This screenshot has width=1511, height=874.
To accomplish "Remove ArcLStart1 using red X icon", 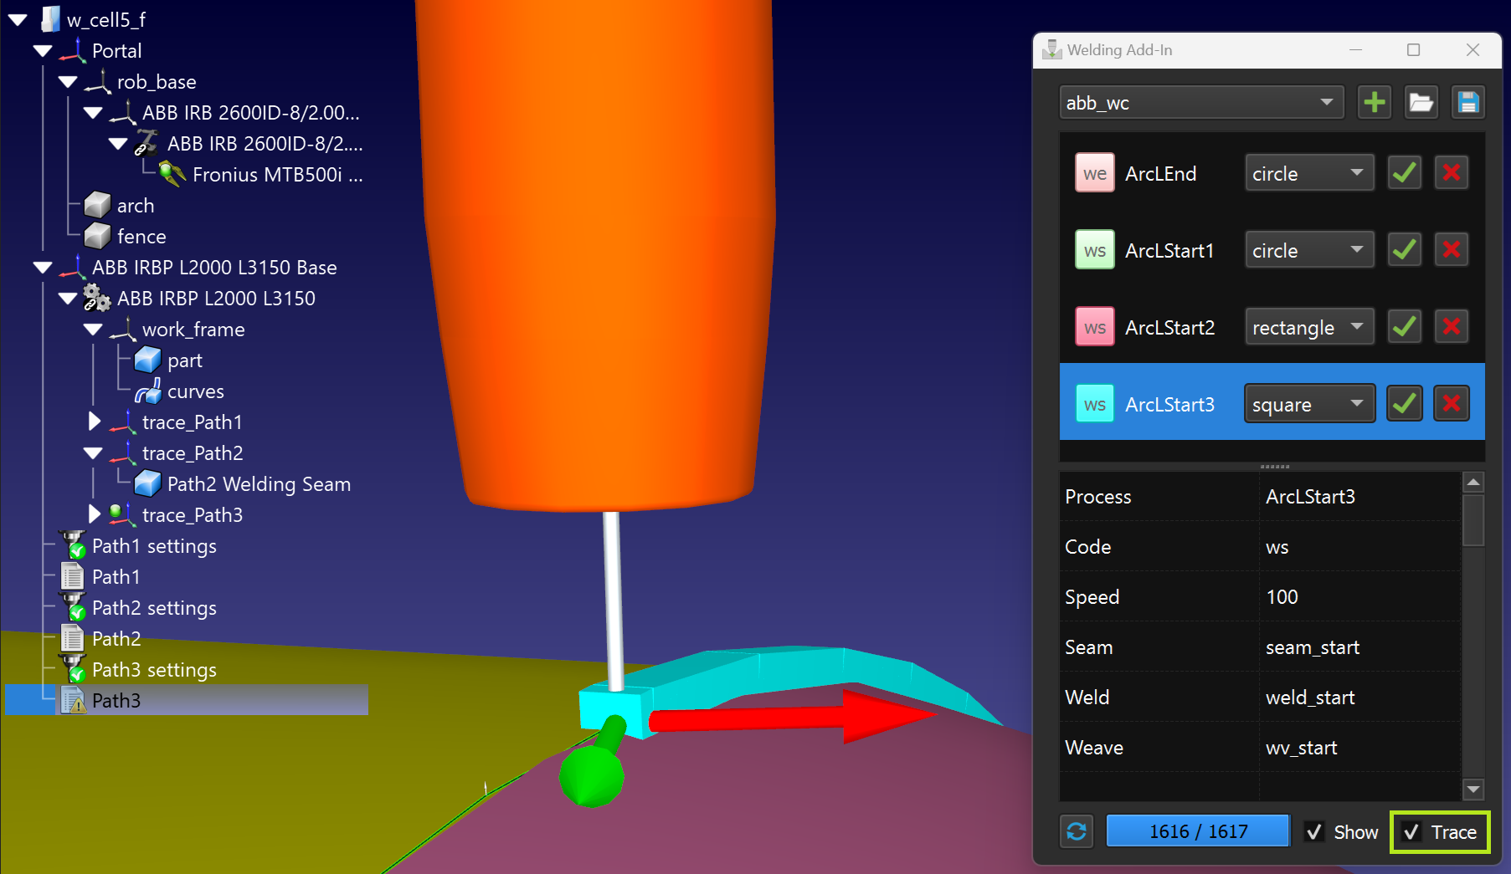I will tap(1451, 250).
